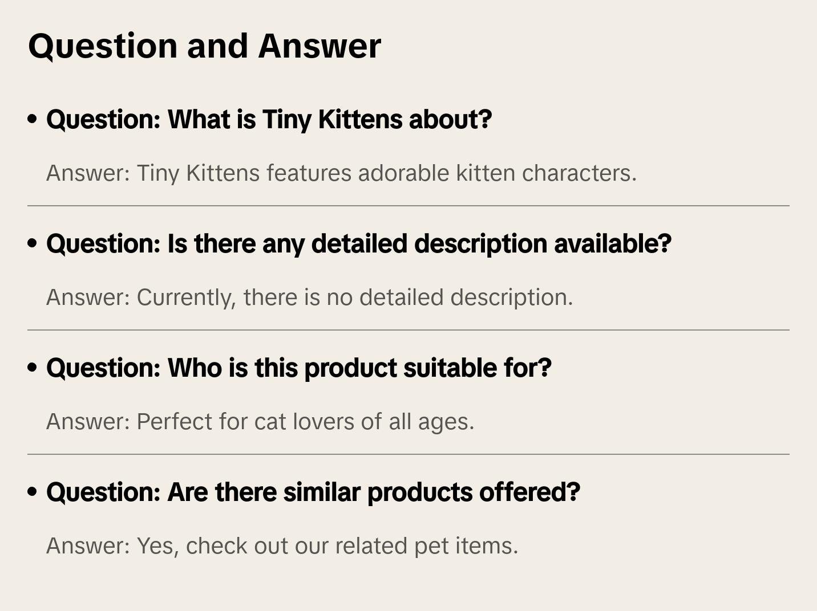Click the answer 'Yes, check out our related pet items.'
The width and height of the screenshot is (817, 611).
click(x=327, y=546)
